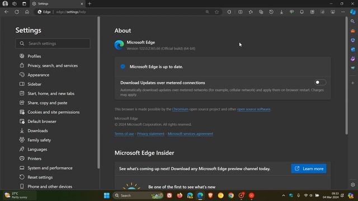The width and height of the screenshot is (358, 201).
Task: Toggle Download Updates over metered connections
Action: [x=321, y=83]
